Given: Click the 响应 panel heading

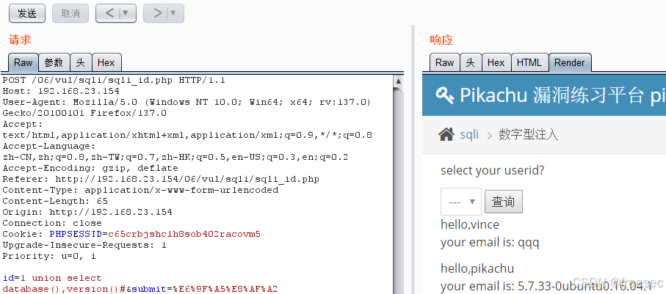Looking at the screenshot, I should [x=441, y=40].
